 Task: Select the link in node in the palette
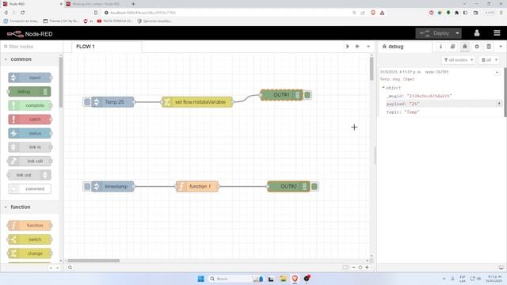30,147
